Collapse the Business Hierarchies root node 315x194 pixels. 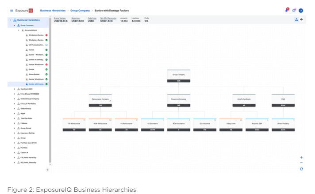pos(10,20)
